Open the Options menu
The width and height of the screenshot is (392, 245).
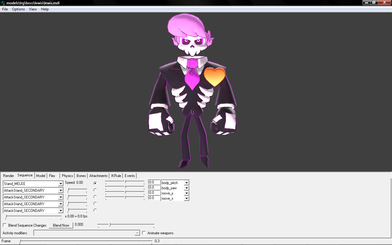coord(18,9)
